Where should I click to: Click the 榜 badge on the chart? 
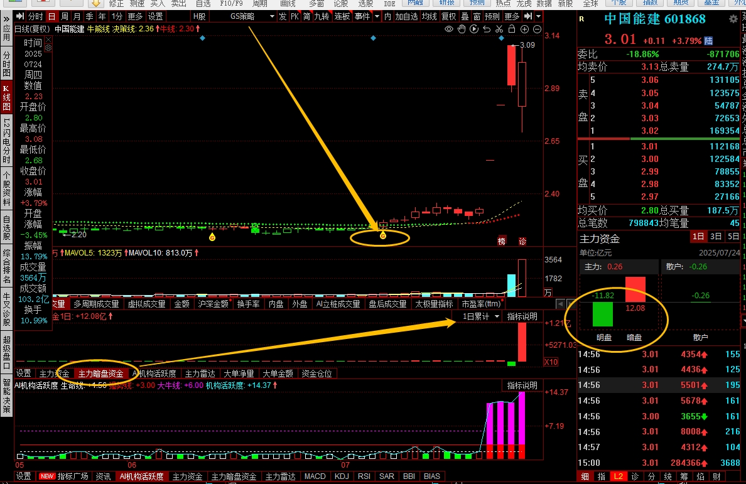[x=502, y=241]
